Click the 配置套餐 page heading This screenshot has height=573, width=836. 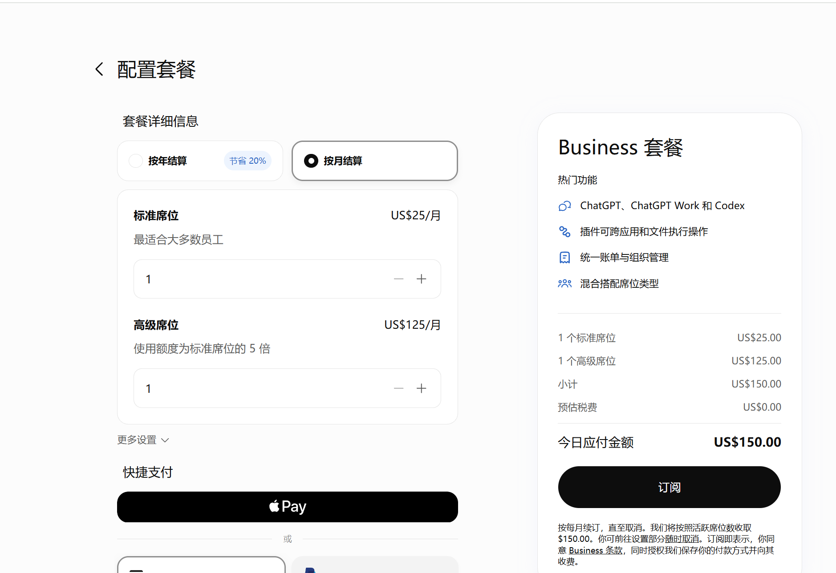point(156,69)
